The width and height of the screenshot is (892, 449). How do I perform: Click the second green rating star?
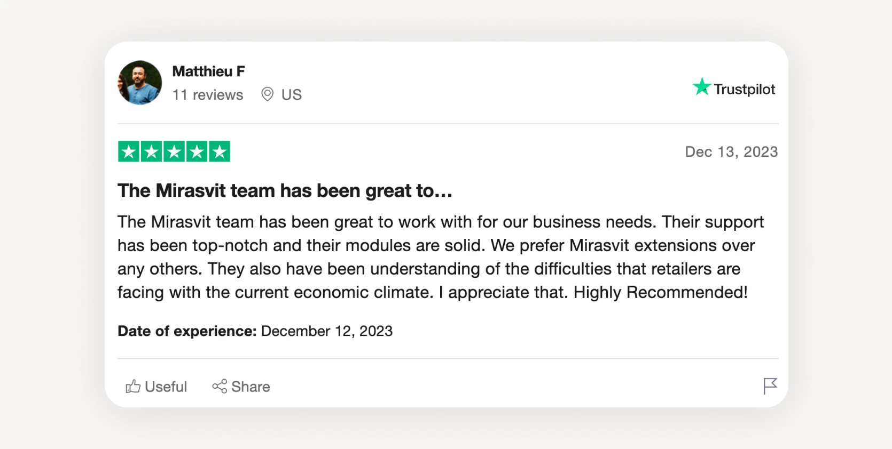151,151
